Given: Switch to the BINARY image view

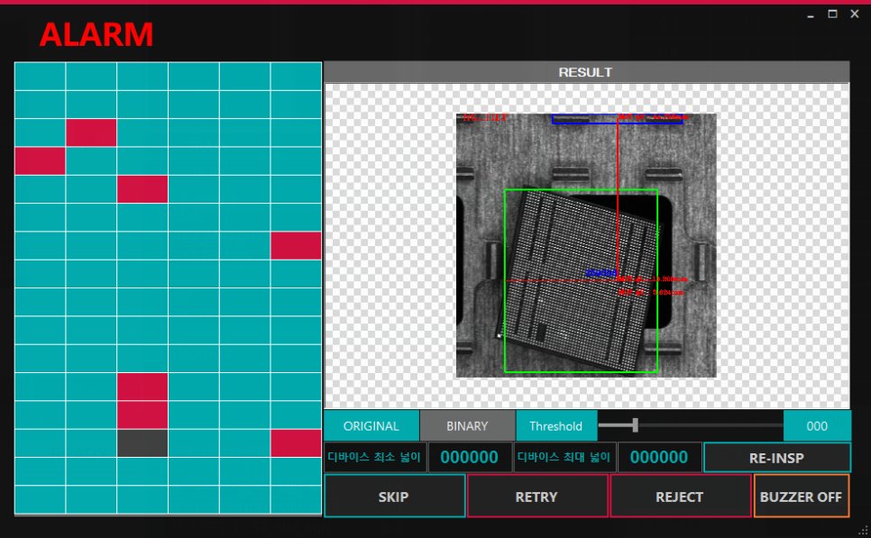Looking at the screenshot, I should pos(467,426).
